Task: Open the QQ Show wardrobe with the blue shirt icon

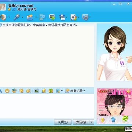Action: 113,120
